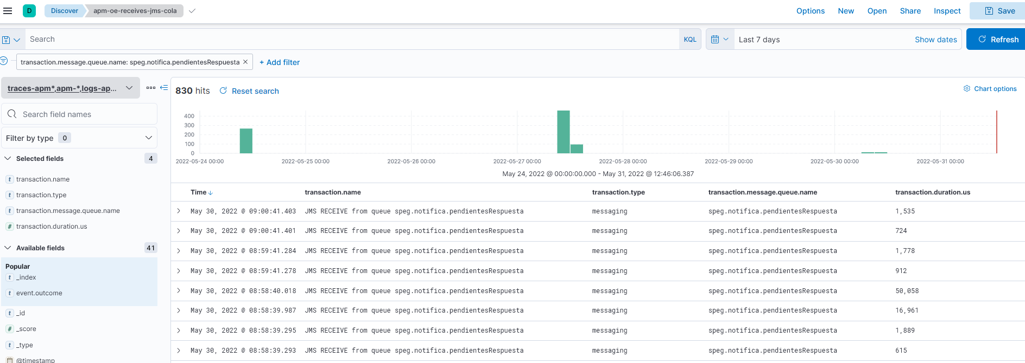Click the duration value 16,961
Screen dimensions: 1025x363
point(907,310)
